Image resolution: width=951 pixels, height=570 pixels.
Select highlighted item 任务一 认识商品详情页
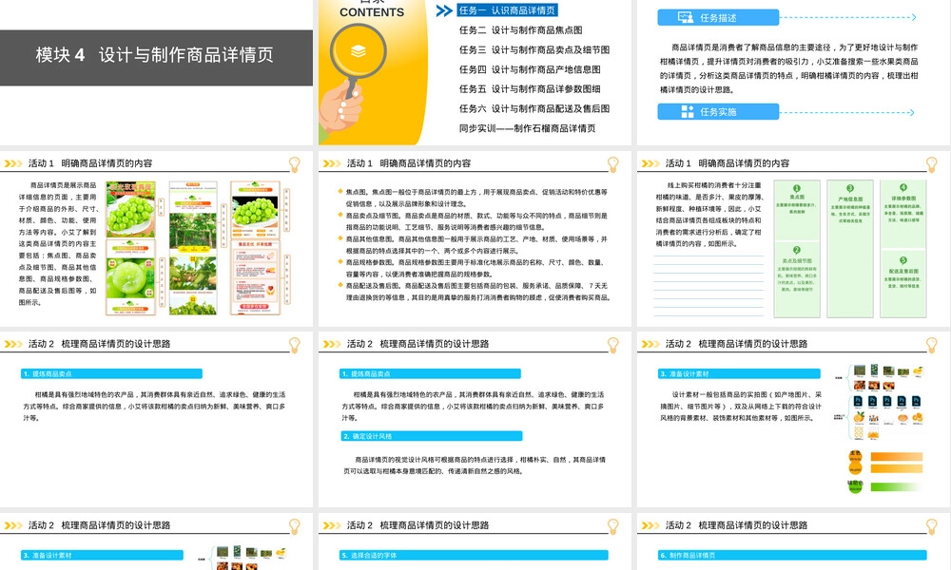[507, 10]
